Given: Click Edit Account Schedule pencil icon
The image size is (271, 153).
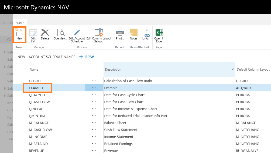Looking at the screenshot, I should (77, 32).
